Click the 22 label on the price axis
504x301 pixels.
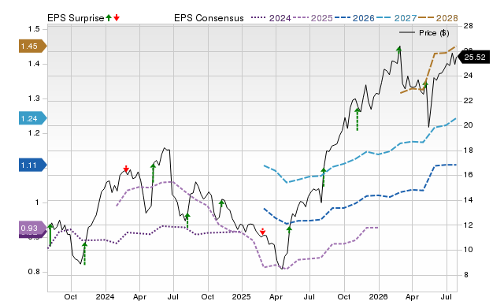coord(469,101)
